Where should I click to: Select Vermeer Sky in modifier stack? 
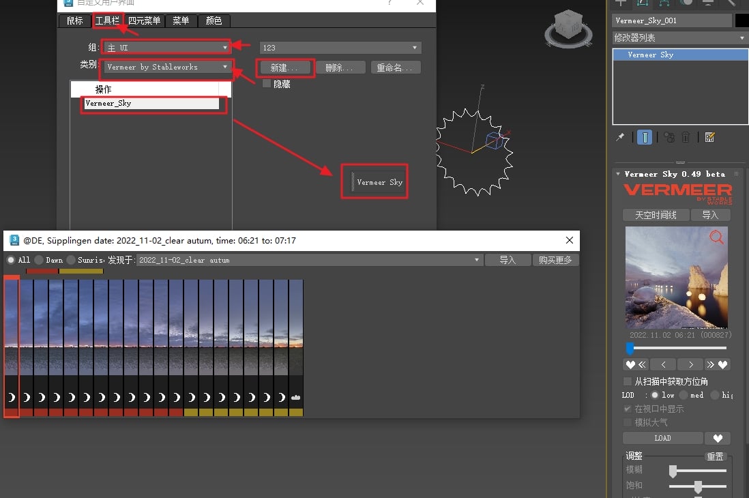point(680,55)
